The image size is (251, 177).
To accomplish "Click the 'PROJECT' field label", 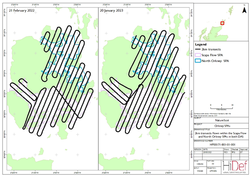I will (198, 124).
